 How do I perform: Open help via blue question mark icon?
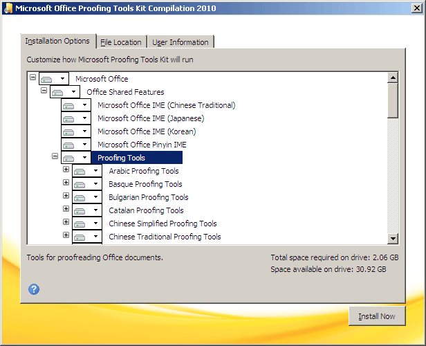point(34,289)
